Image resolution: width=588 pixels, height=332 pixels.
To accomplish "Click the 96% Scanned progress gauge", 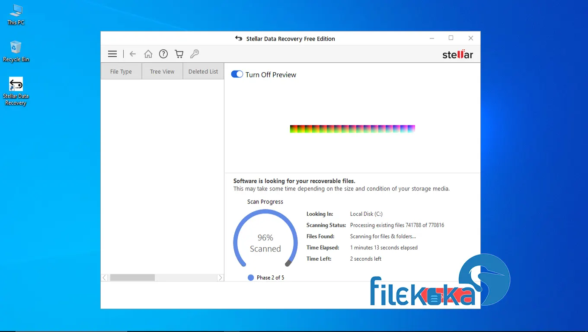I will coord(265,239).
